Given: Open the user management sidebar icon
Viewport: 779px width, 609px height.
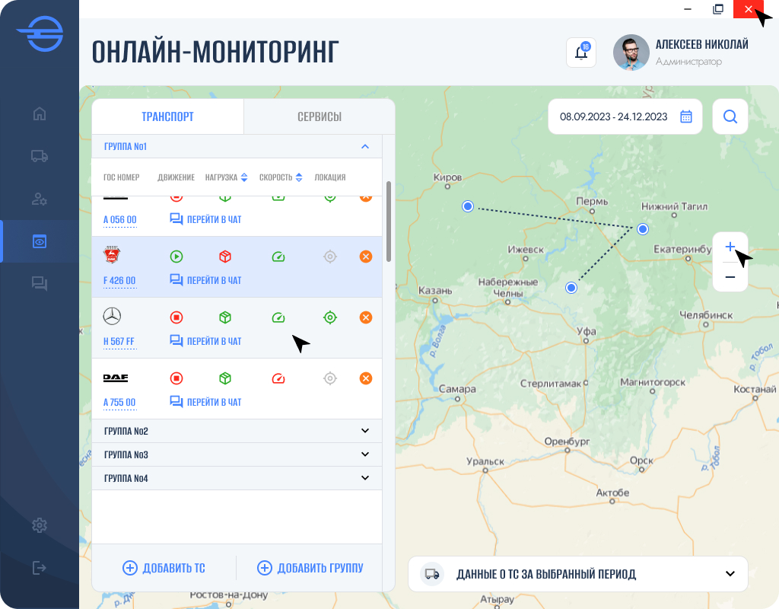Looking at the screenshot, I should coord(39,199).
